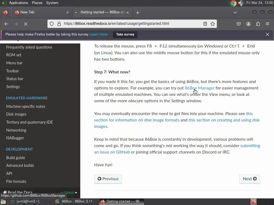Image resolution: width=274 pixels, height=205 pixels.
Task: Click the Firefox back arrow
Action: pos(6,24)
